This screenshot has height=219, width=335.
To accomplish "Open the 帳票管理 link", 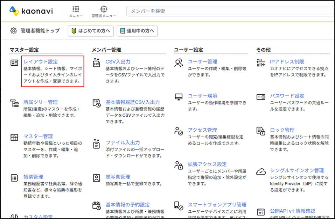I will [33, 177].
